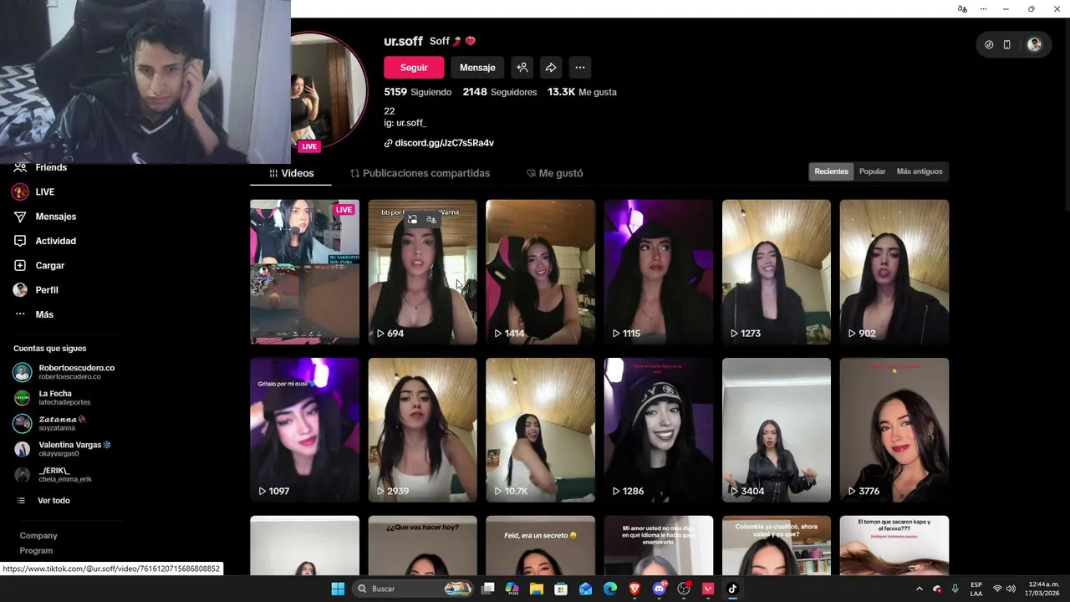Switch to the Me gustó tab
Screen dimensions: 1070x602
click(x=554, y=173)
